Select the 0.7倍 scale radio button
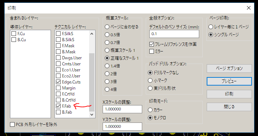 click(x=107, y=43)
